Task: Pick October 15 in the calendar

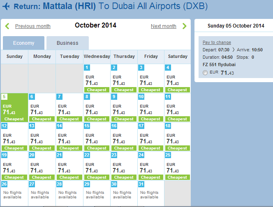Action: [97, 137]
